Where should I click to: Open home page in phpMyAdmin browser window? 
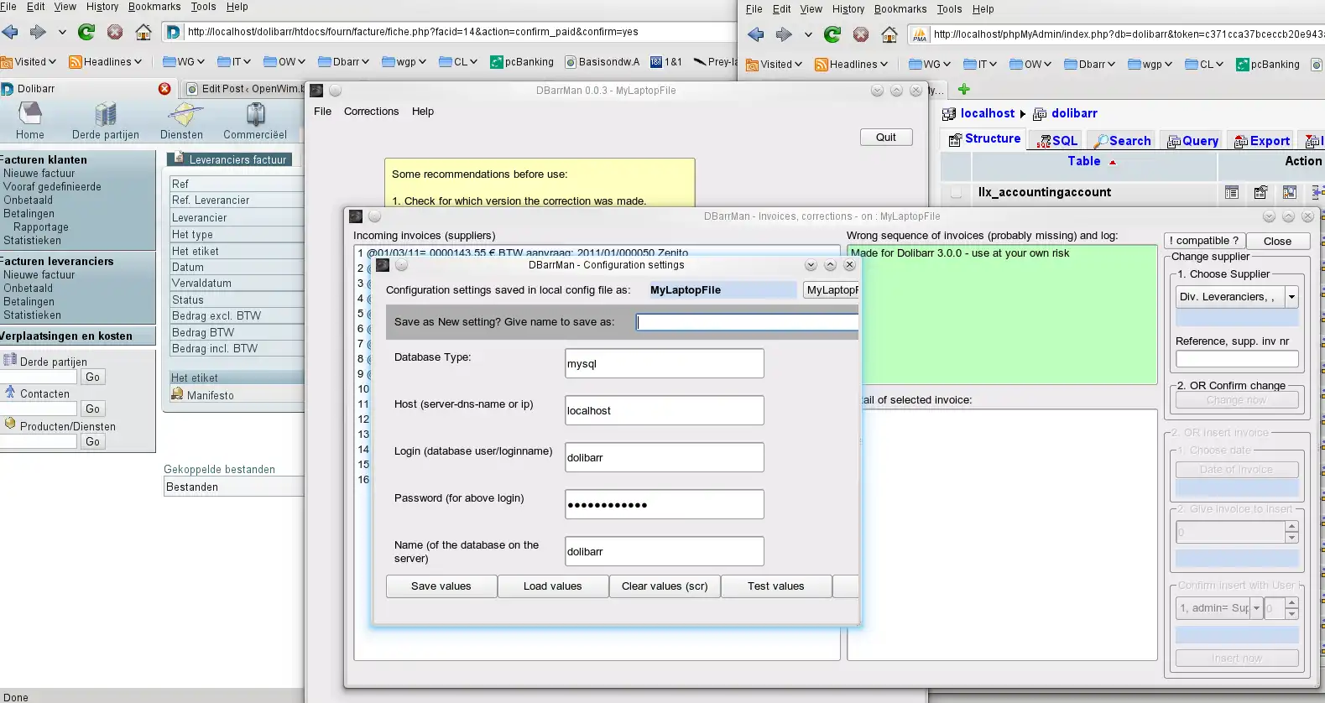889,34
